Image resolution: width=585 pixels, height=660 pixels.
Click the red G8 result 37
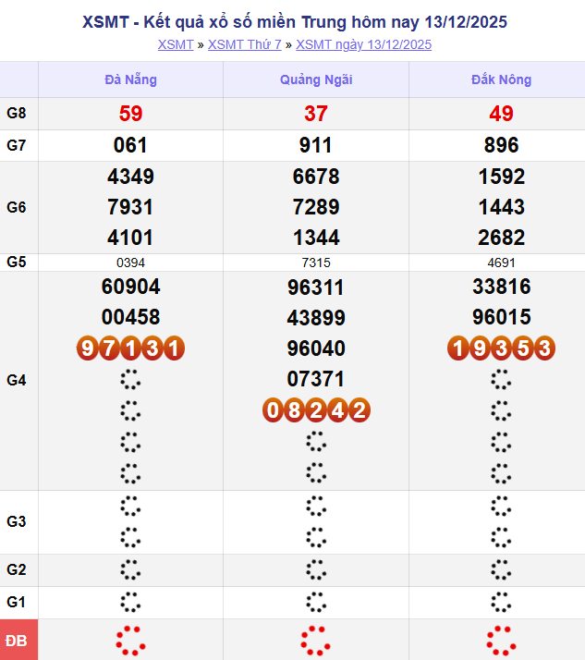point(316,115)
